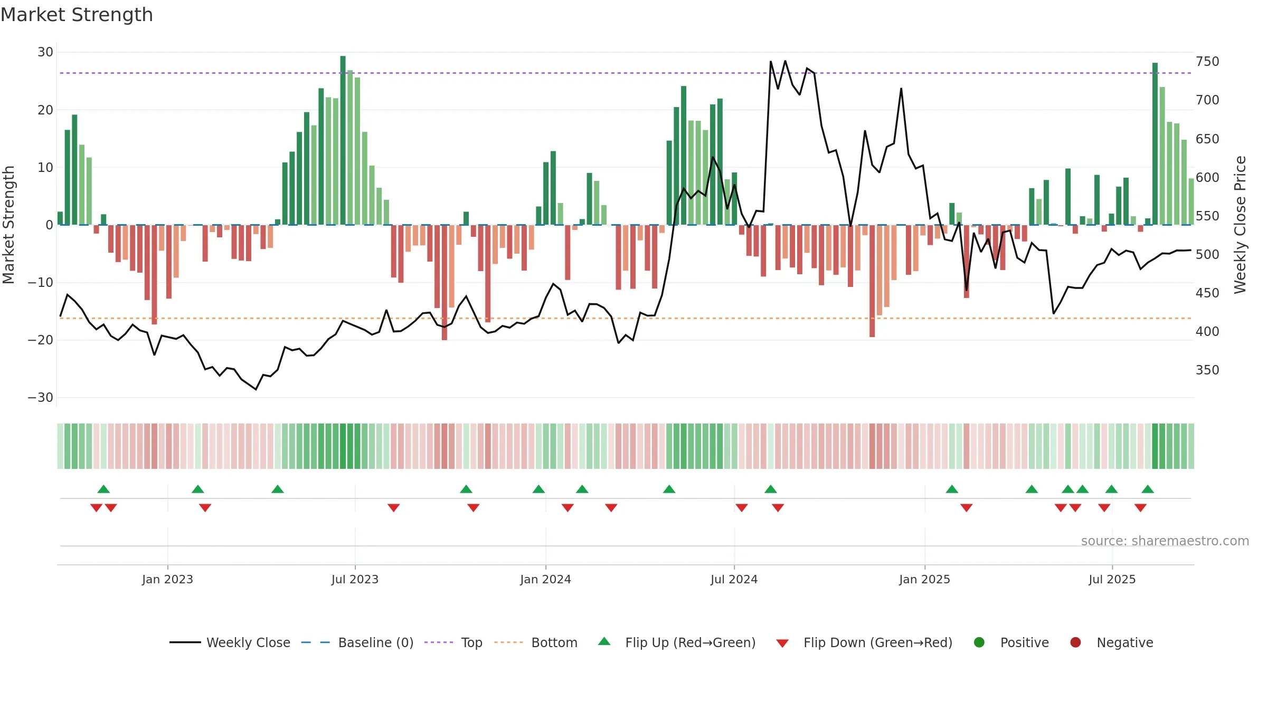Click the 350 tick on the price axis

tap(1207, 370)
